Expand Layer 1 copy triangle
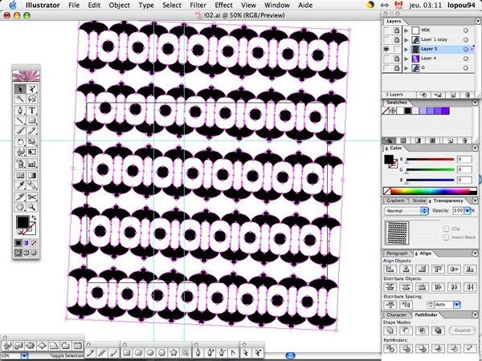This screenshot has width=482, height=361. tap(406, 39)
